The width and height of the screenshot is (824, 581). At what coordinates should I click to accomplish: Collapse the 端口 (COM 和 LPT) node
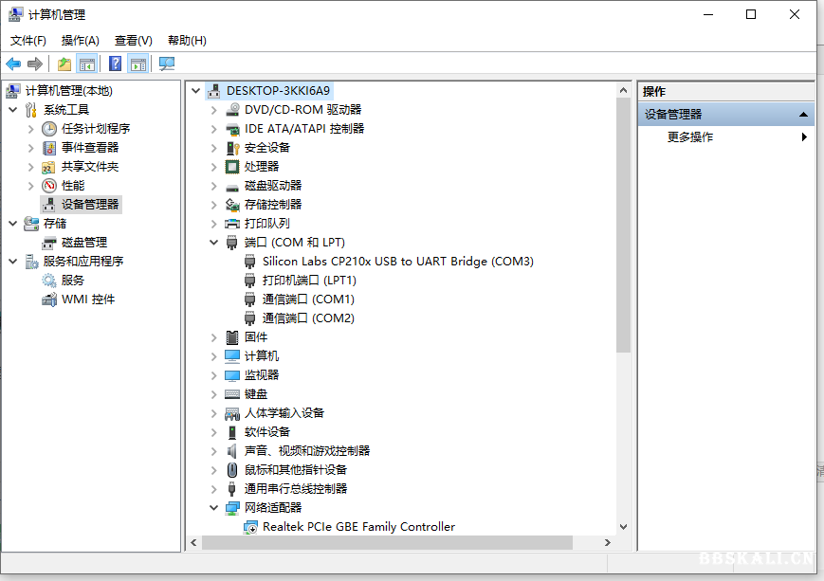click(214, 243)
